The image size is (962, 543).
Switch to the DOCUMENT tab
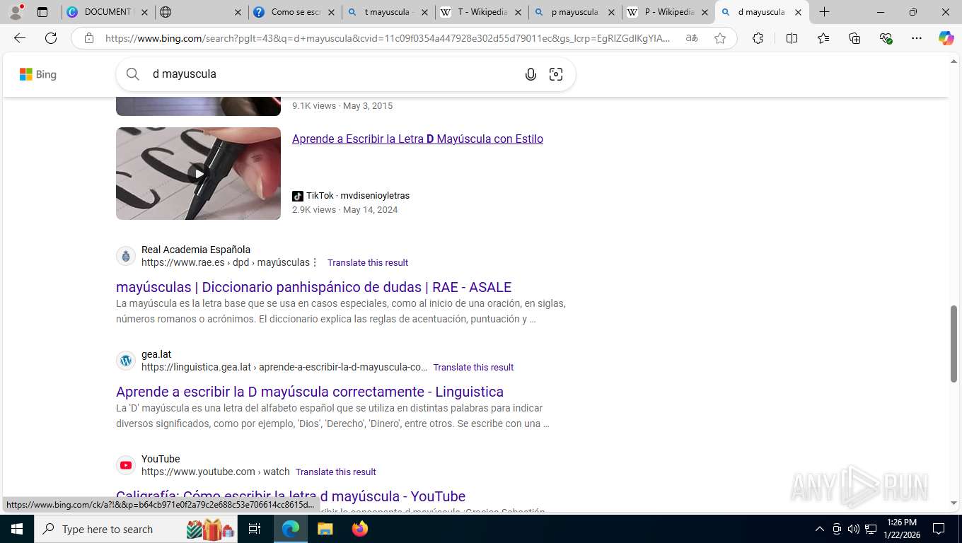pyautogui.click(x=108, y=12)
